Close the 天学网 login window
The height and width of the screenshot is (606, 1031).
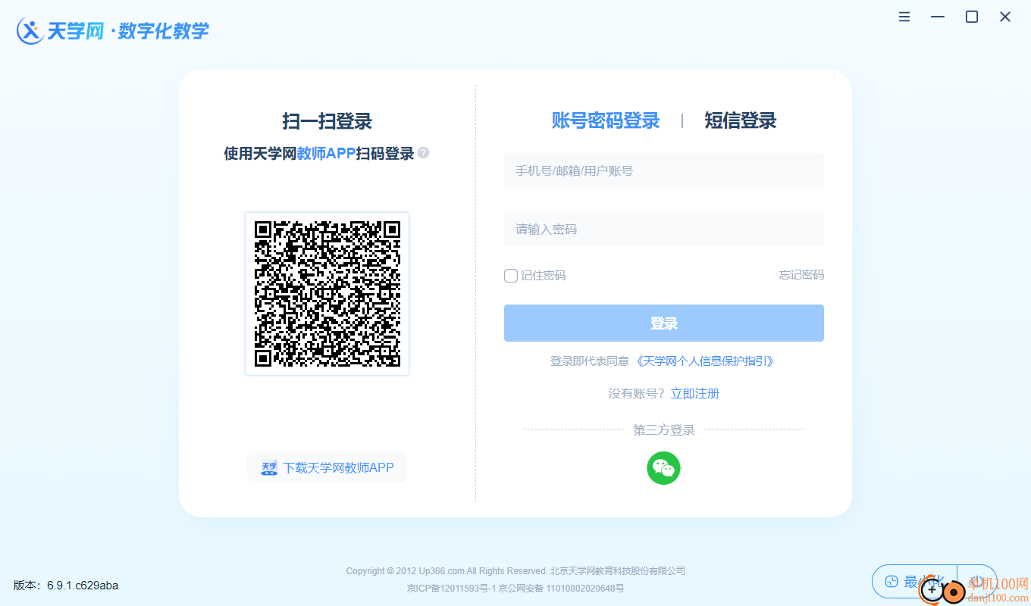tap(1004, 17)
